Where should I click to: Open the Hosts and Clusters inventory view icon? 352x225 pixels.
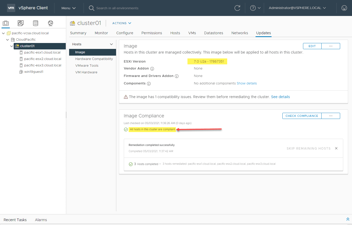click(x=6, y=23)
